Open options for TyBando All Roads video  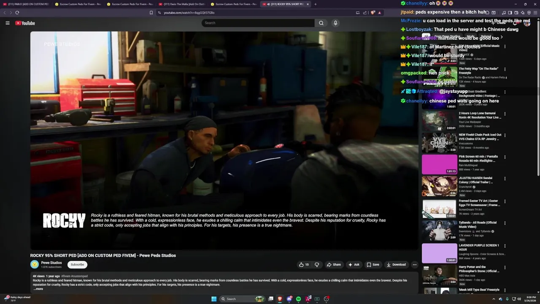click(x=505, y=223)
